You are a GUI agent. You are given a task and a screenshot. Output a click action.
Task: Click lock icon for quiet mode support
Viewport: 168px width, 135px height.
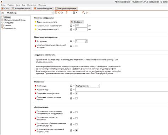click(71, 93)
